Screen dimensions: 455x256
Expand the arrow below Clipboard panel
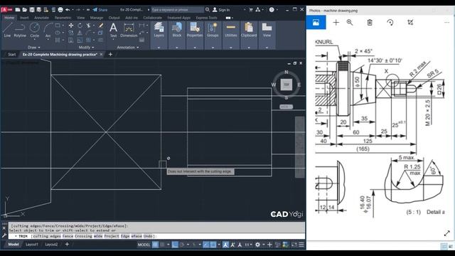point(249,48)
